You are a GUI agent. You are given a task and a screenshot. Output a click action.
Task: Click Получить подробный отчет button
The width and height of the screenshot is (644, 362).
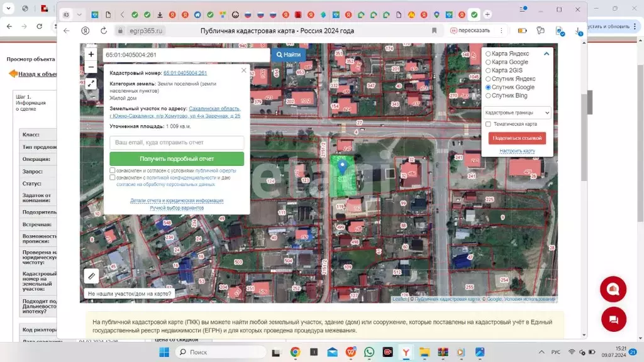(177, 159)
